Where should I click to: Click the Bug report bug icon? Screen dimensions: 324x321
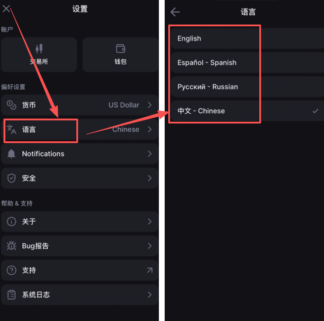pos(11,246)
